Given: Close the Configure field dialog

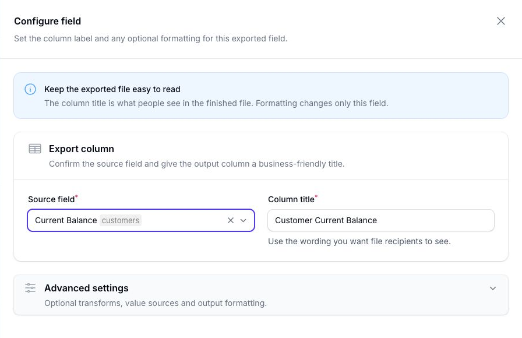Looking at the screenshot, I should (500, 21).
